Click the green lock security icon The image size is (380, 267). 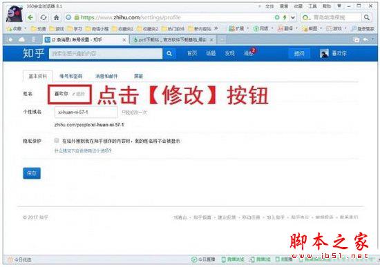77,17
